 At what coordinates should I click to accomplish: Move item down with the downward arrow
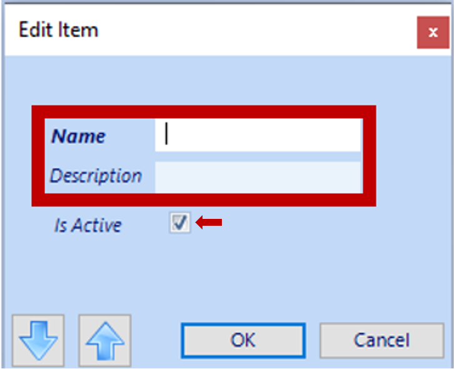tap(38, 341)
